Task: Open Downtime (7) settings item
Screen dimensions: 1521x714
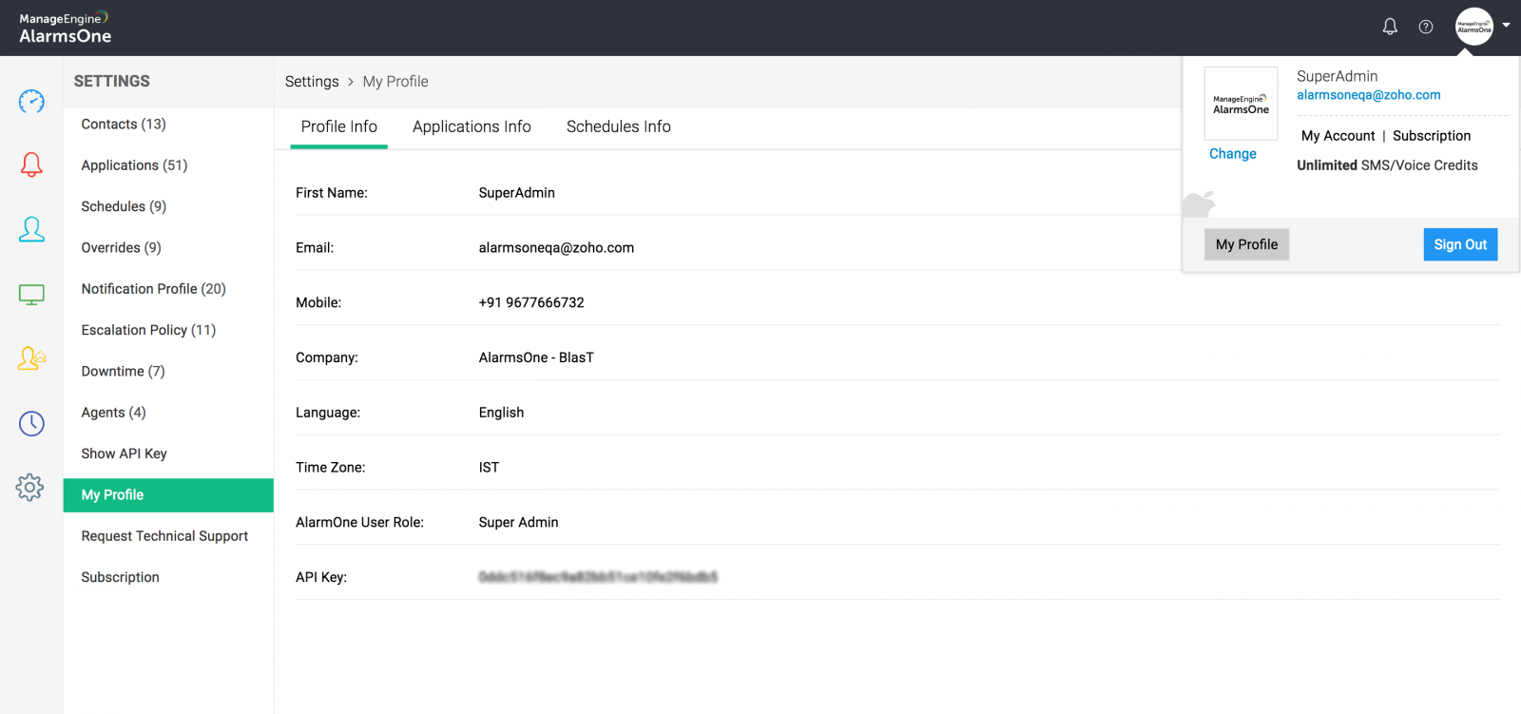Action: click(x=123, y=371)
